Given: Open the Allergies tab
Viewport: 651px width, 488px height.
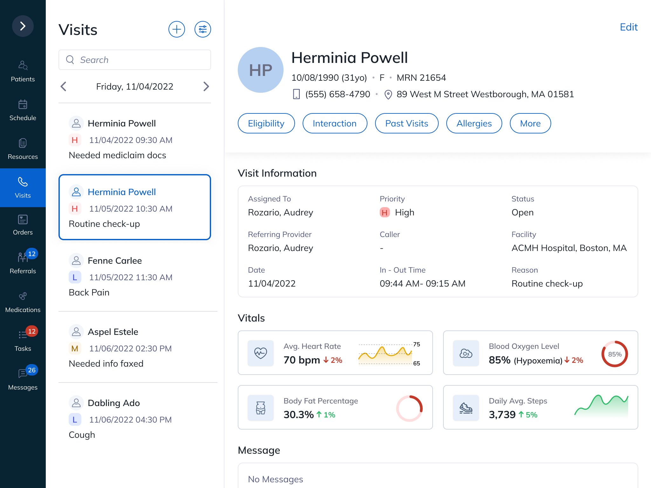Looking at the screenshot, I should coord(474,123).
